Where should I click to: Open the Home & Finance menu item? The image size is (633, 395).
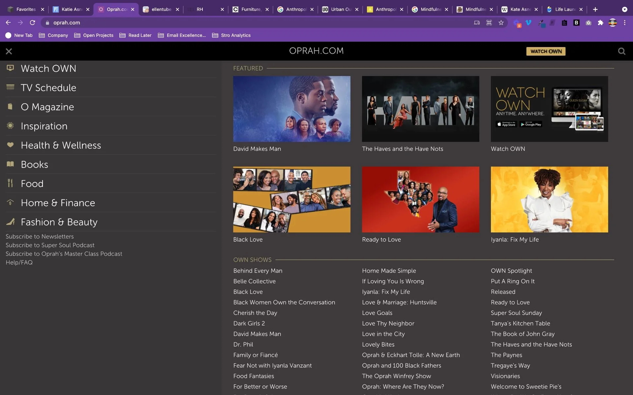click(58, 203)
